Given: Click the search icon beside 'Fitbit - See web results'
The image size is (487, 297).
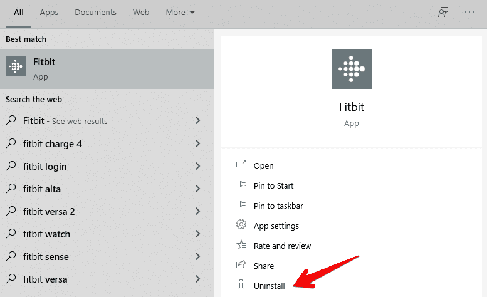Looking at the screenshot, I should 11,120.
